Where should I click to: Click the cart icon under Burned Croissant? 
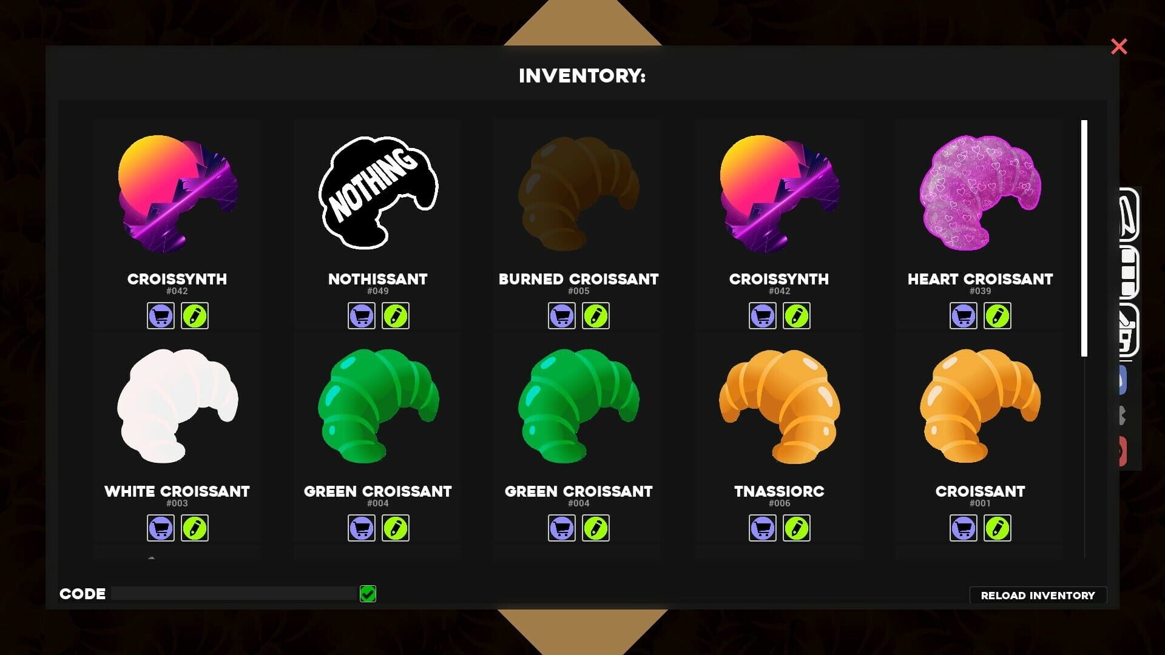[x=562, y=316]
